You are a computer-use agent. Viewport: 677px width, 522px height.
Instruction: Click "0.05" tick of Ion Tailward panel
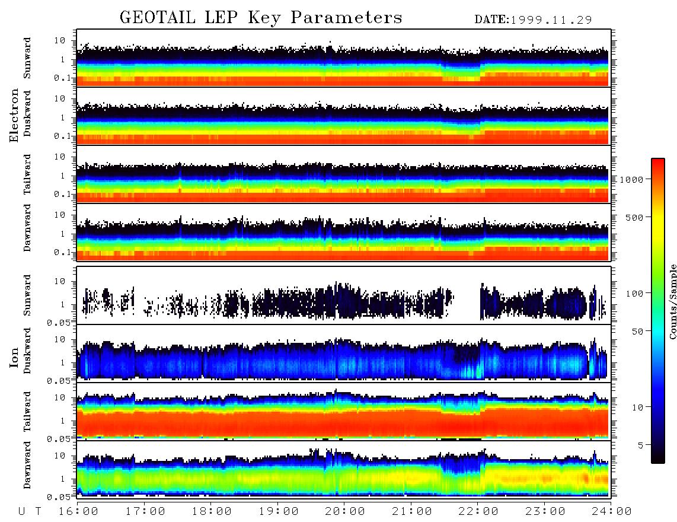[x=59, y=439]
